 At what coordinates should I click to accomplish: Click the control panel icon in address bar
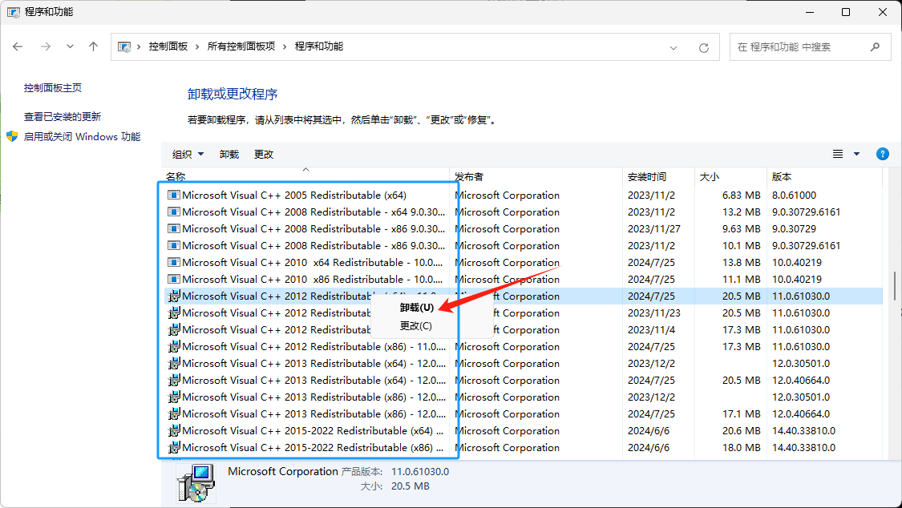pyautogui.click(x=124, y=46)
